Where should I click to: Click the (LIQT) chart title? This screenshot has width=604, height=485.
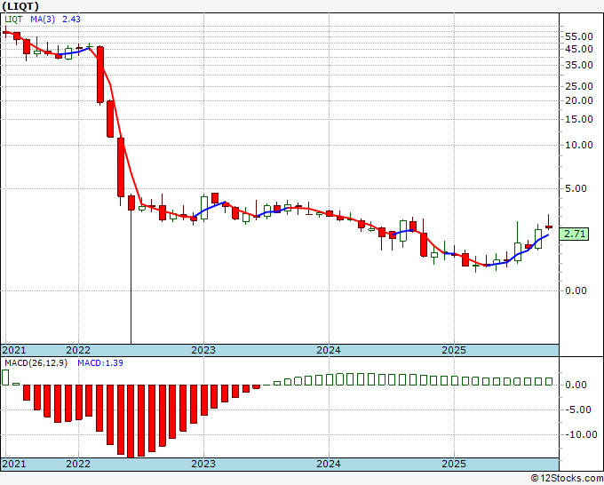coord(20,6)
